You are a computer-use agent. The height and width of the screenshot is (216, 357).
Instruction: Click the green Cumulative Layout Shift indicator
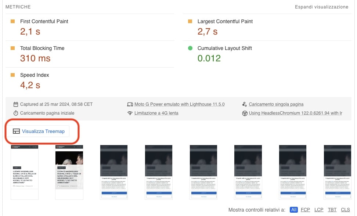click(190, 48)
